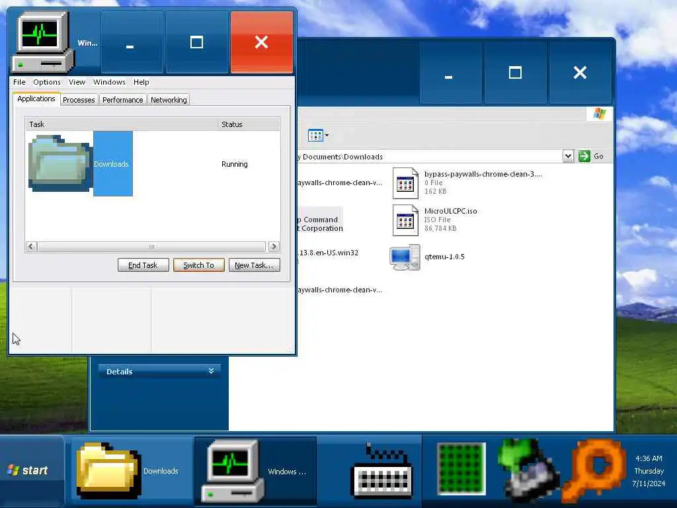Click the Command Corporation file entry
The height and width of the screenshot is (508, 677).
click(319, 224)
